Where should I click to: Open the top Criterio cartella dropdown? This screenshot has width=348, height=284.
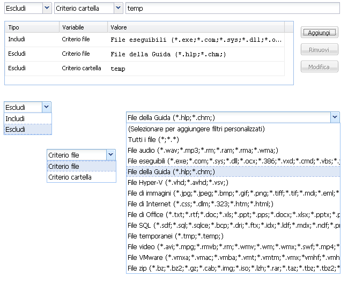(117, 9)
